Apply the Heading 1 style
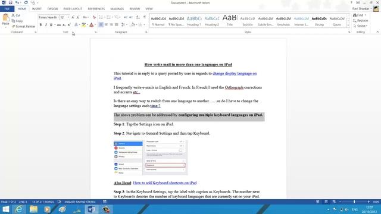 coord(194,21)
